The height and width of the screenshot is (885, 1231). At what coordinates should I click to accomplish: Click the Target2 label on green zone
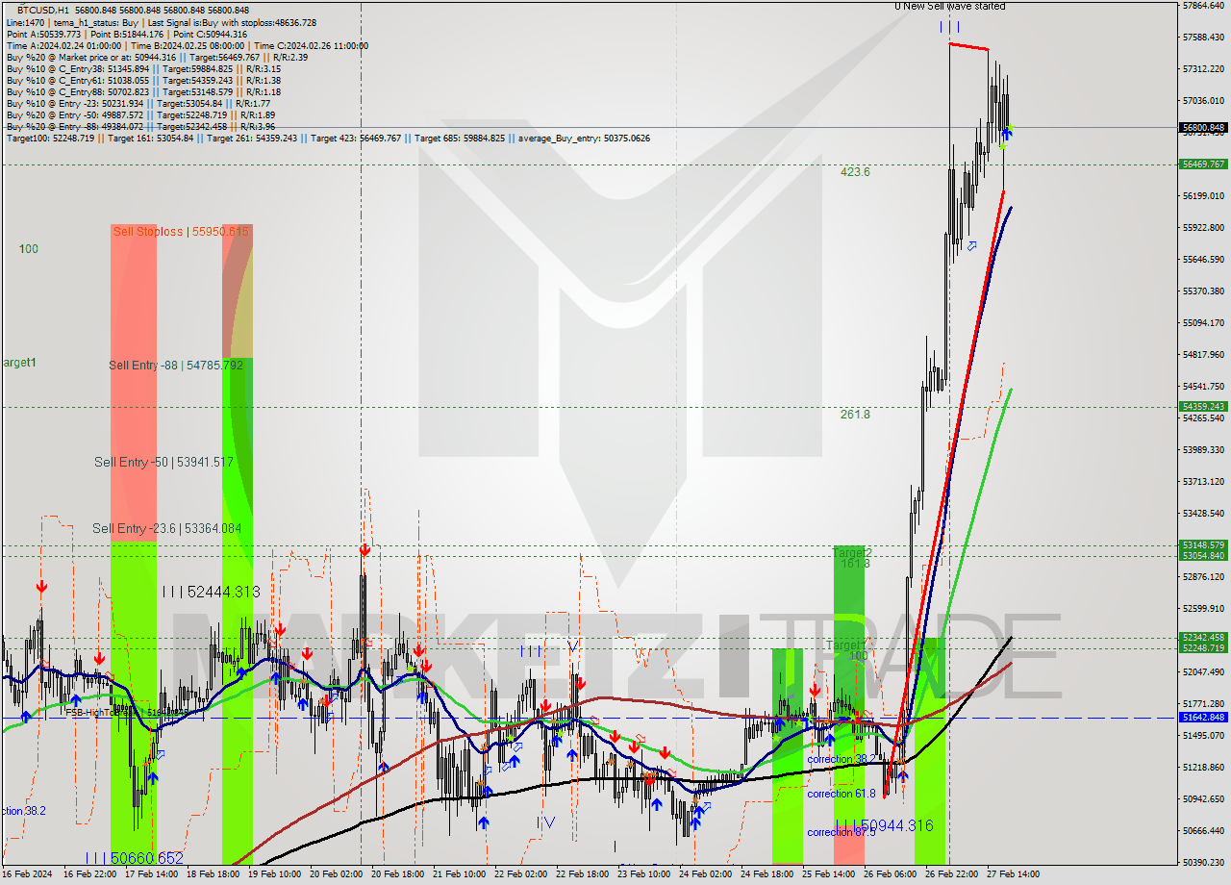coord(851,553)
